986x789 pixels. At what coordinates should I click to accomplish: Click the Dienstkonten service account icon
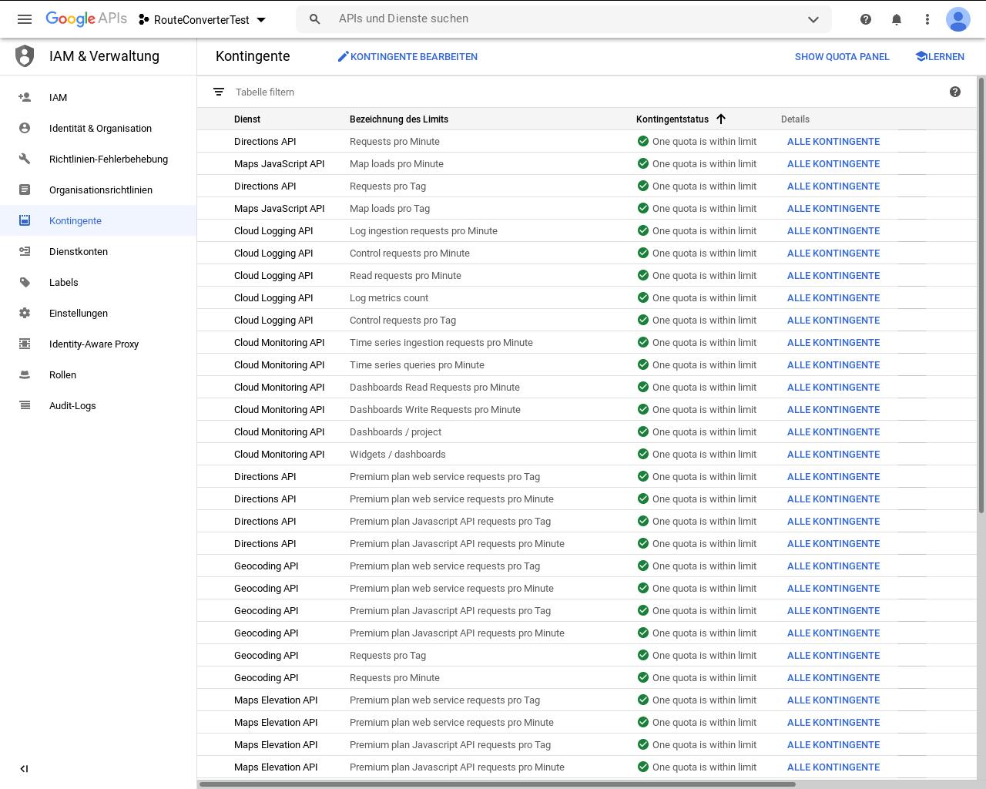25,252
